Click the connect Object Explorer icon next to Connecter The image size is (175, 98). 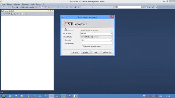pos(12,14)
